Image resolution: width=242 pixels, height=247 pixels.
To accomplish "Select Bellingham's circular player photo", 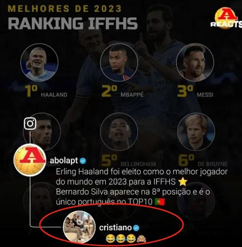I will (x=119, y=132).
